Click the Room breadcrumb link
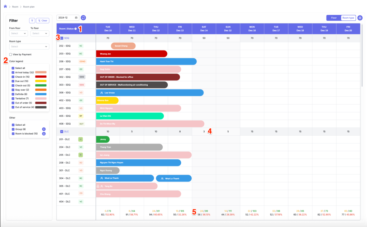This screenshot has height=227, width=367. pyautogui.click(x=15, y=7)
